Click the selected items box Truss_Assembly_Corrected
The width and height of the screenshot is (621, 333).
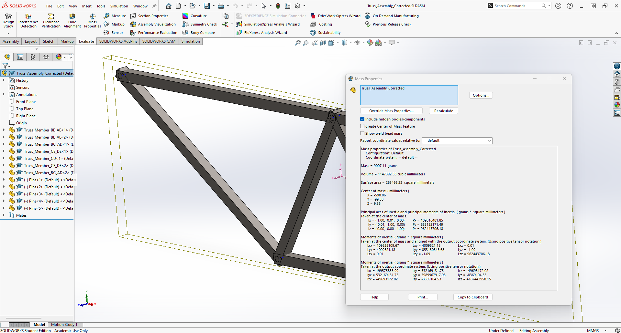(409, 95)
